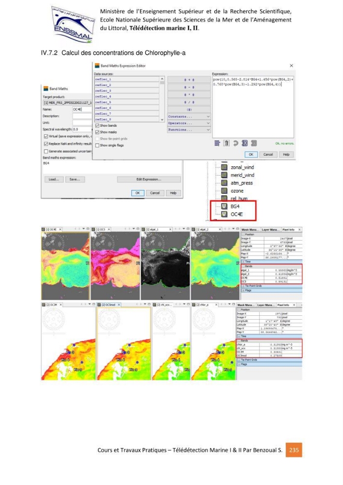
Task: Click Cancel in the Expression Editor
Action: click(x=268, y=154)
